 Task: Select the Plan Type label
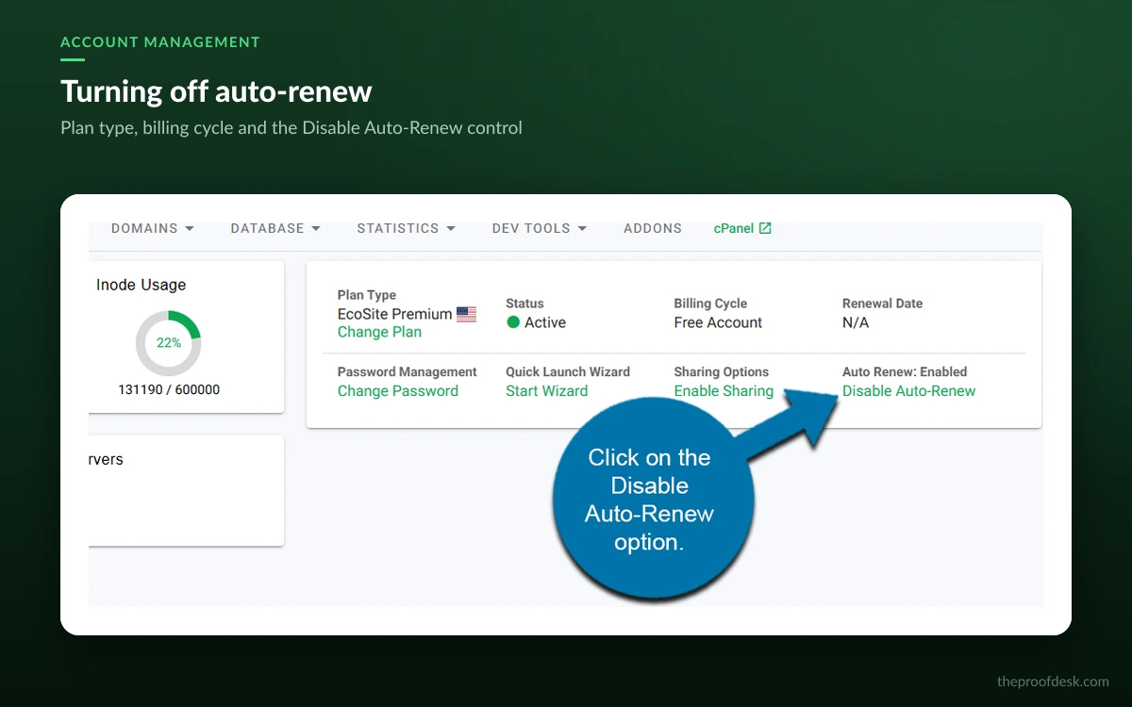click(x=367, y=295)
